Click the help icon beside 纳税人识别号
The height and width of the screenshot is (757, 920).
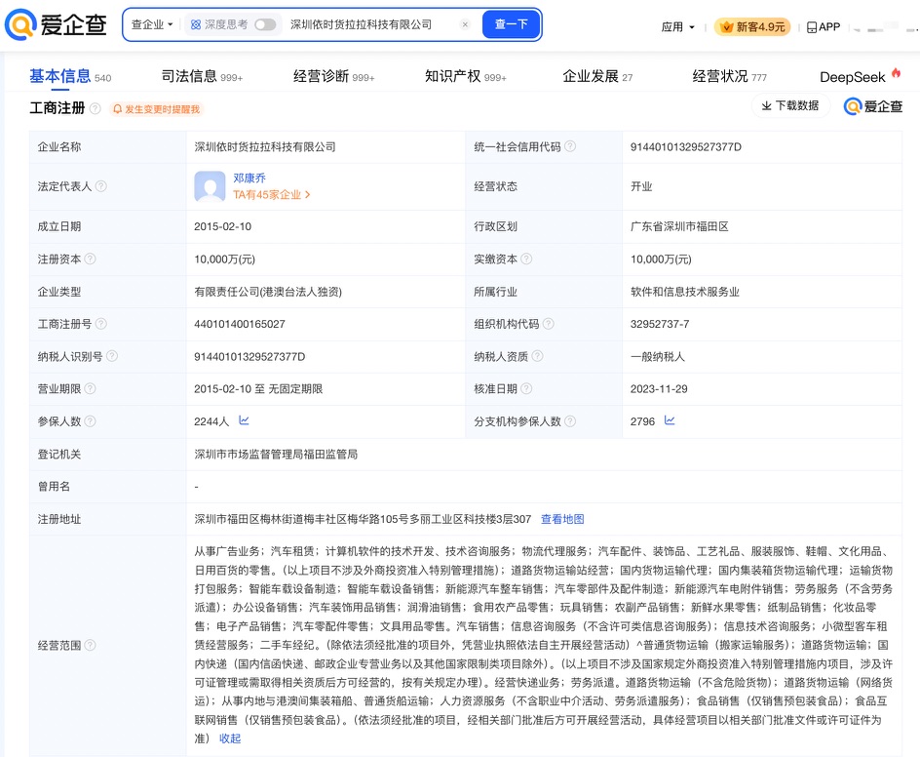(111, 356)
